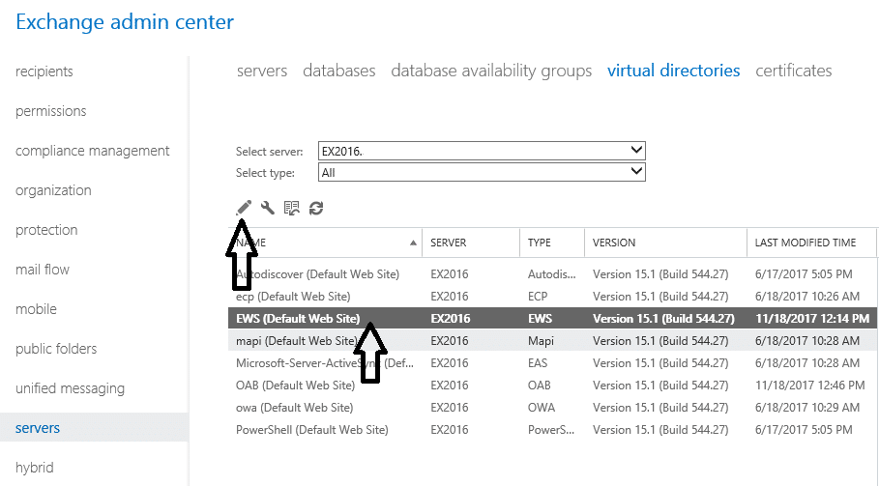Navigate to mail flow section
879x486 pixels.
tap(43, 270)
